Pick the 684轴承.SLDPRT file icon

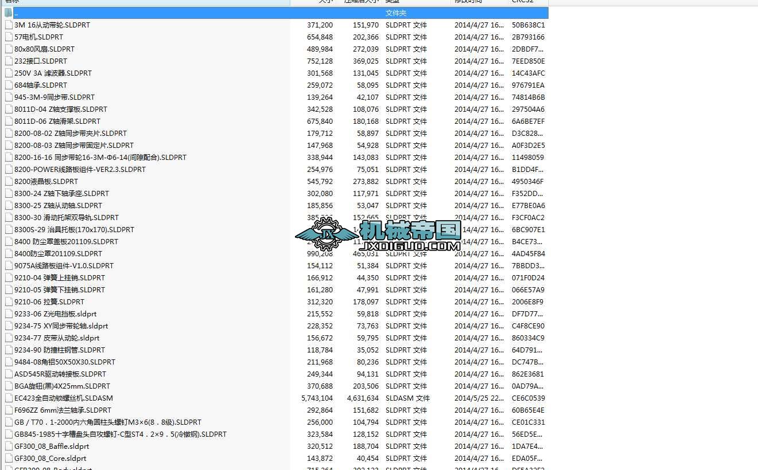click(x=9, y=85)
